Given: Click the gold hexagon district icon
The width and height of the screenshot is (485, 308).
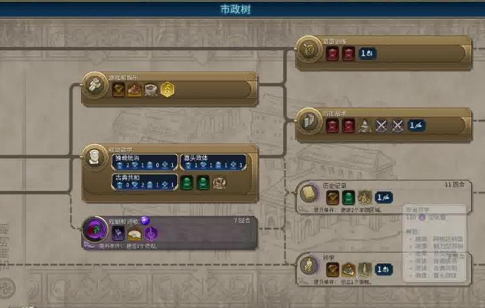Looking at the screenshot, I should [167, 89].
